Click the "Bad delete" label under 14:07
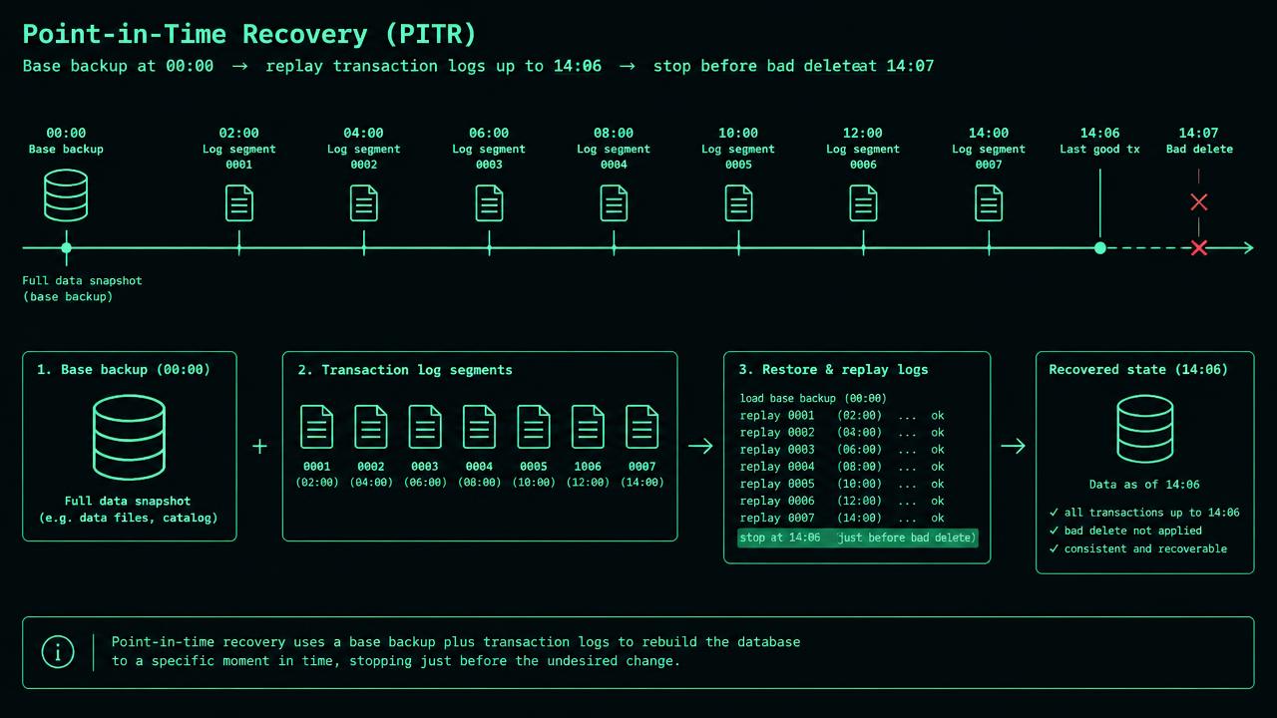The height and width of the screenshot is (718, 1277). click(x=1199, y=150)
